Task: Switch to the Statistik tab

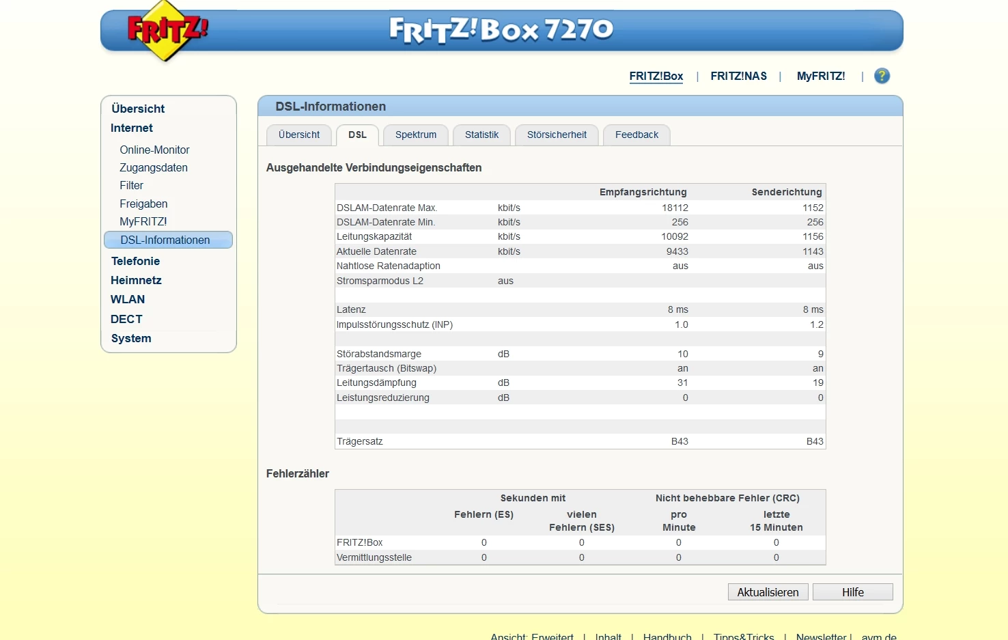Action: point(481,135)
